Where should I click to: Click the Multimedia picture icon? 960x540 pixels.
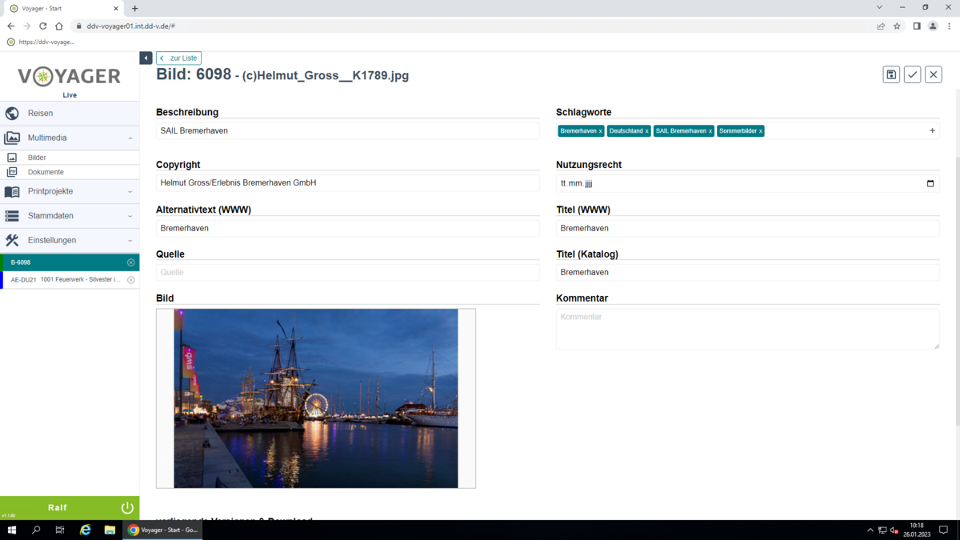(x=12, y=138)
